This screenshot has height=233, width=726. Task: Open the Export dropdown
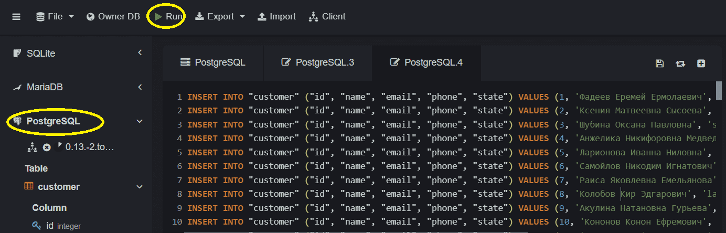pyautogui.click(x=220, y=17)
